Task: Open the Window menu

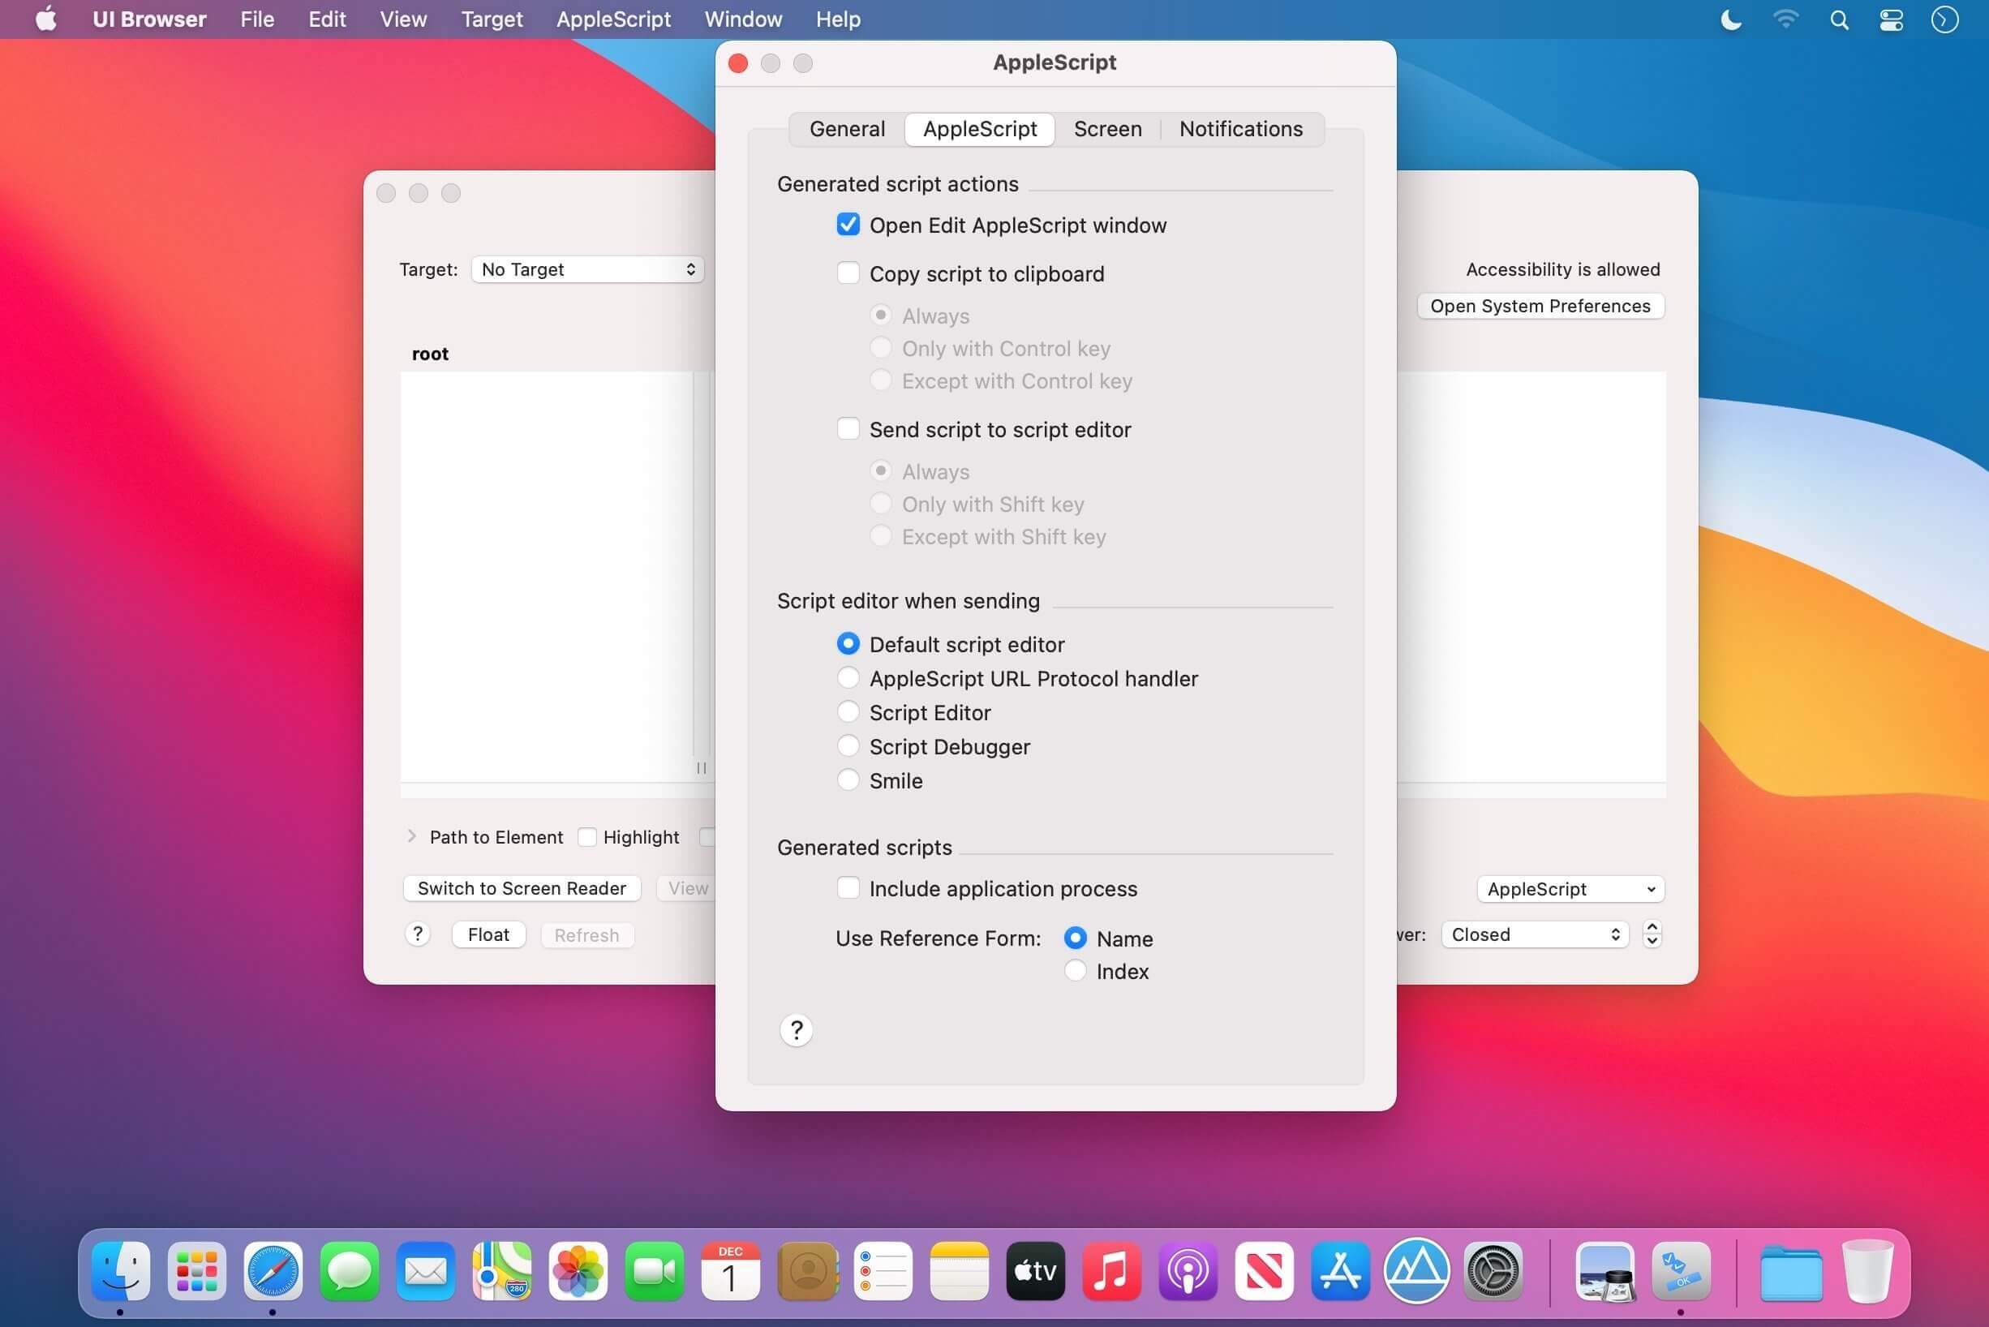Action: 743,19
